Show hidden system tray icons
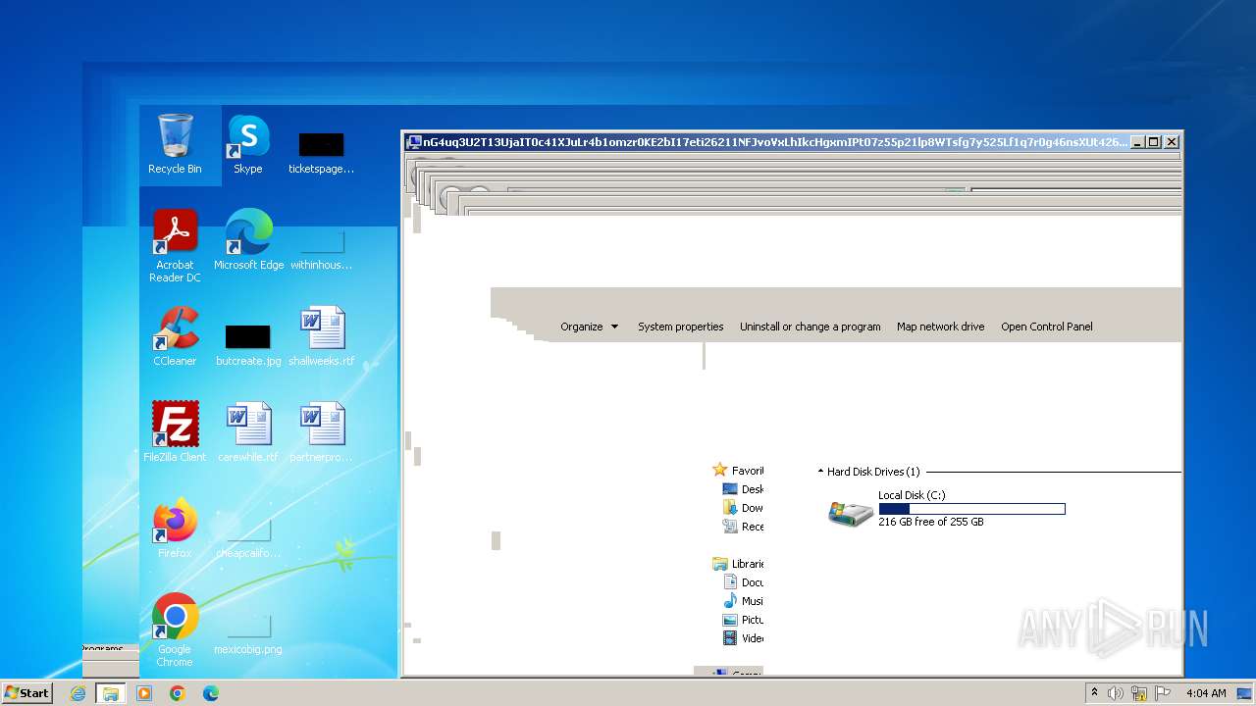The height and width of the screenshot is (706, 1256). (1094, 693)
